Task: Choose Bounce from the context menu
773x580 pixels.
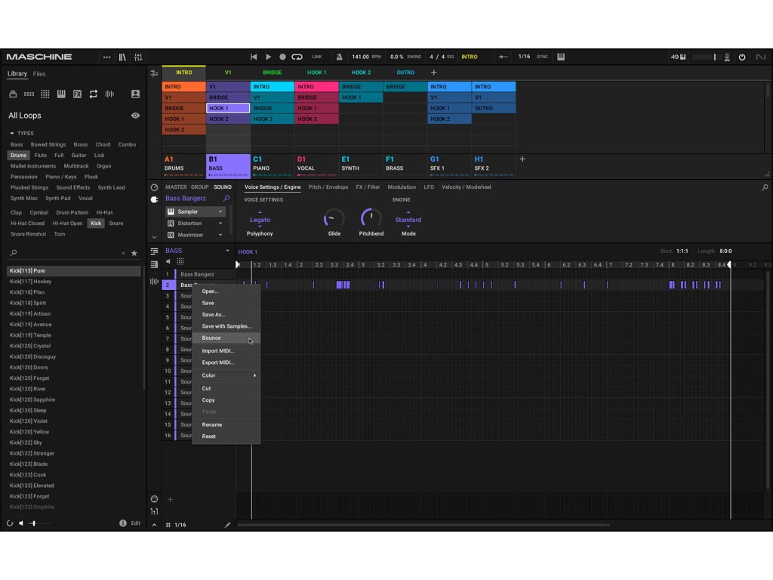Action: click(x=211, y=338)
